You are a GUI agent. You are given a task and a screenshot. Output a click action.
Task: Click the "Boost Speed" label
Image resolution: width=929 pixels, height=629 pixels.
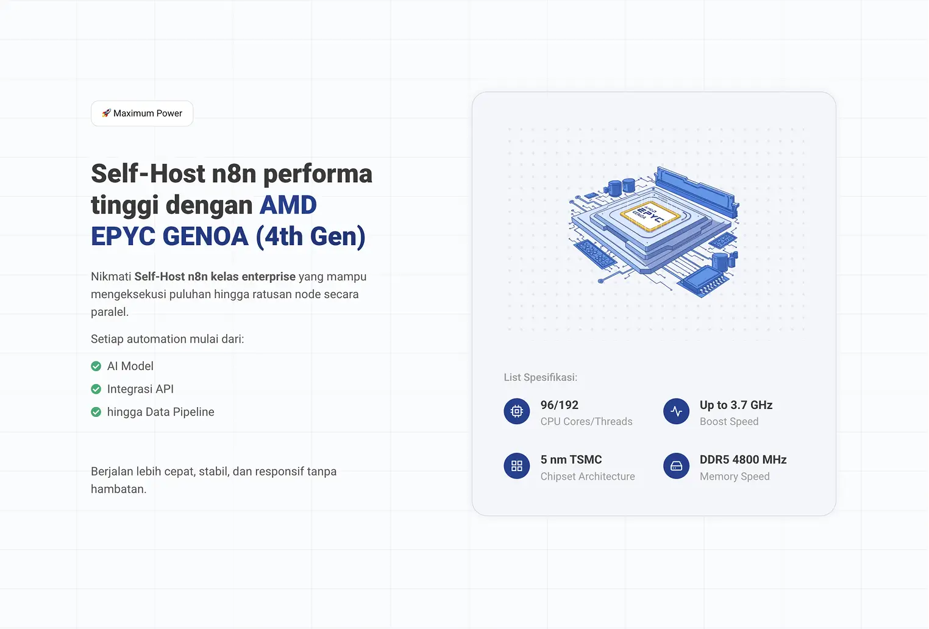729,422
